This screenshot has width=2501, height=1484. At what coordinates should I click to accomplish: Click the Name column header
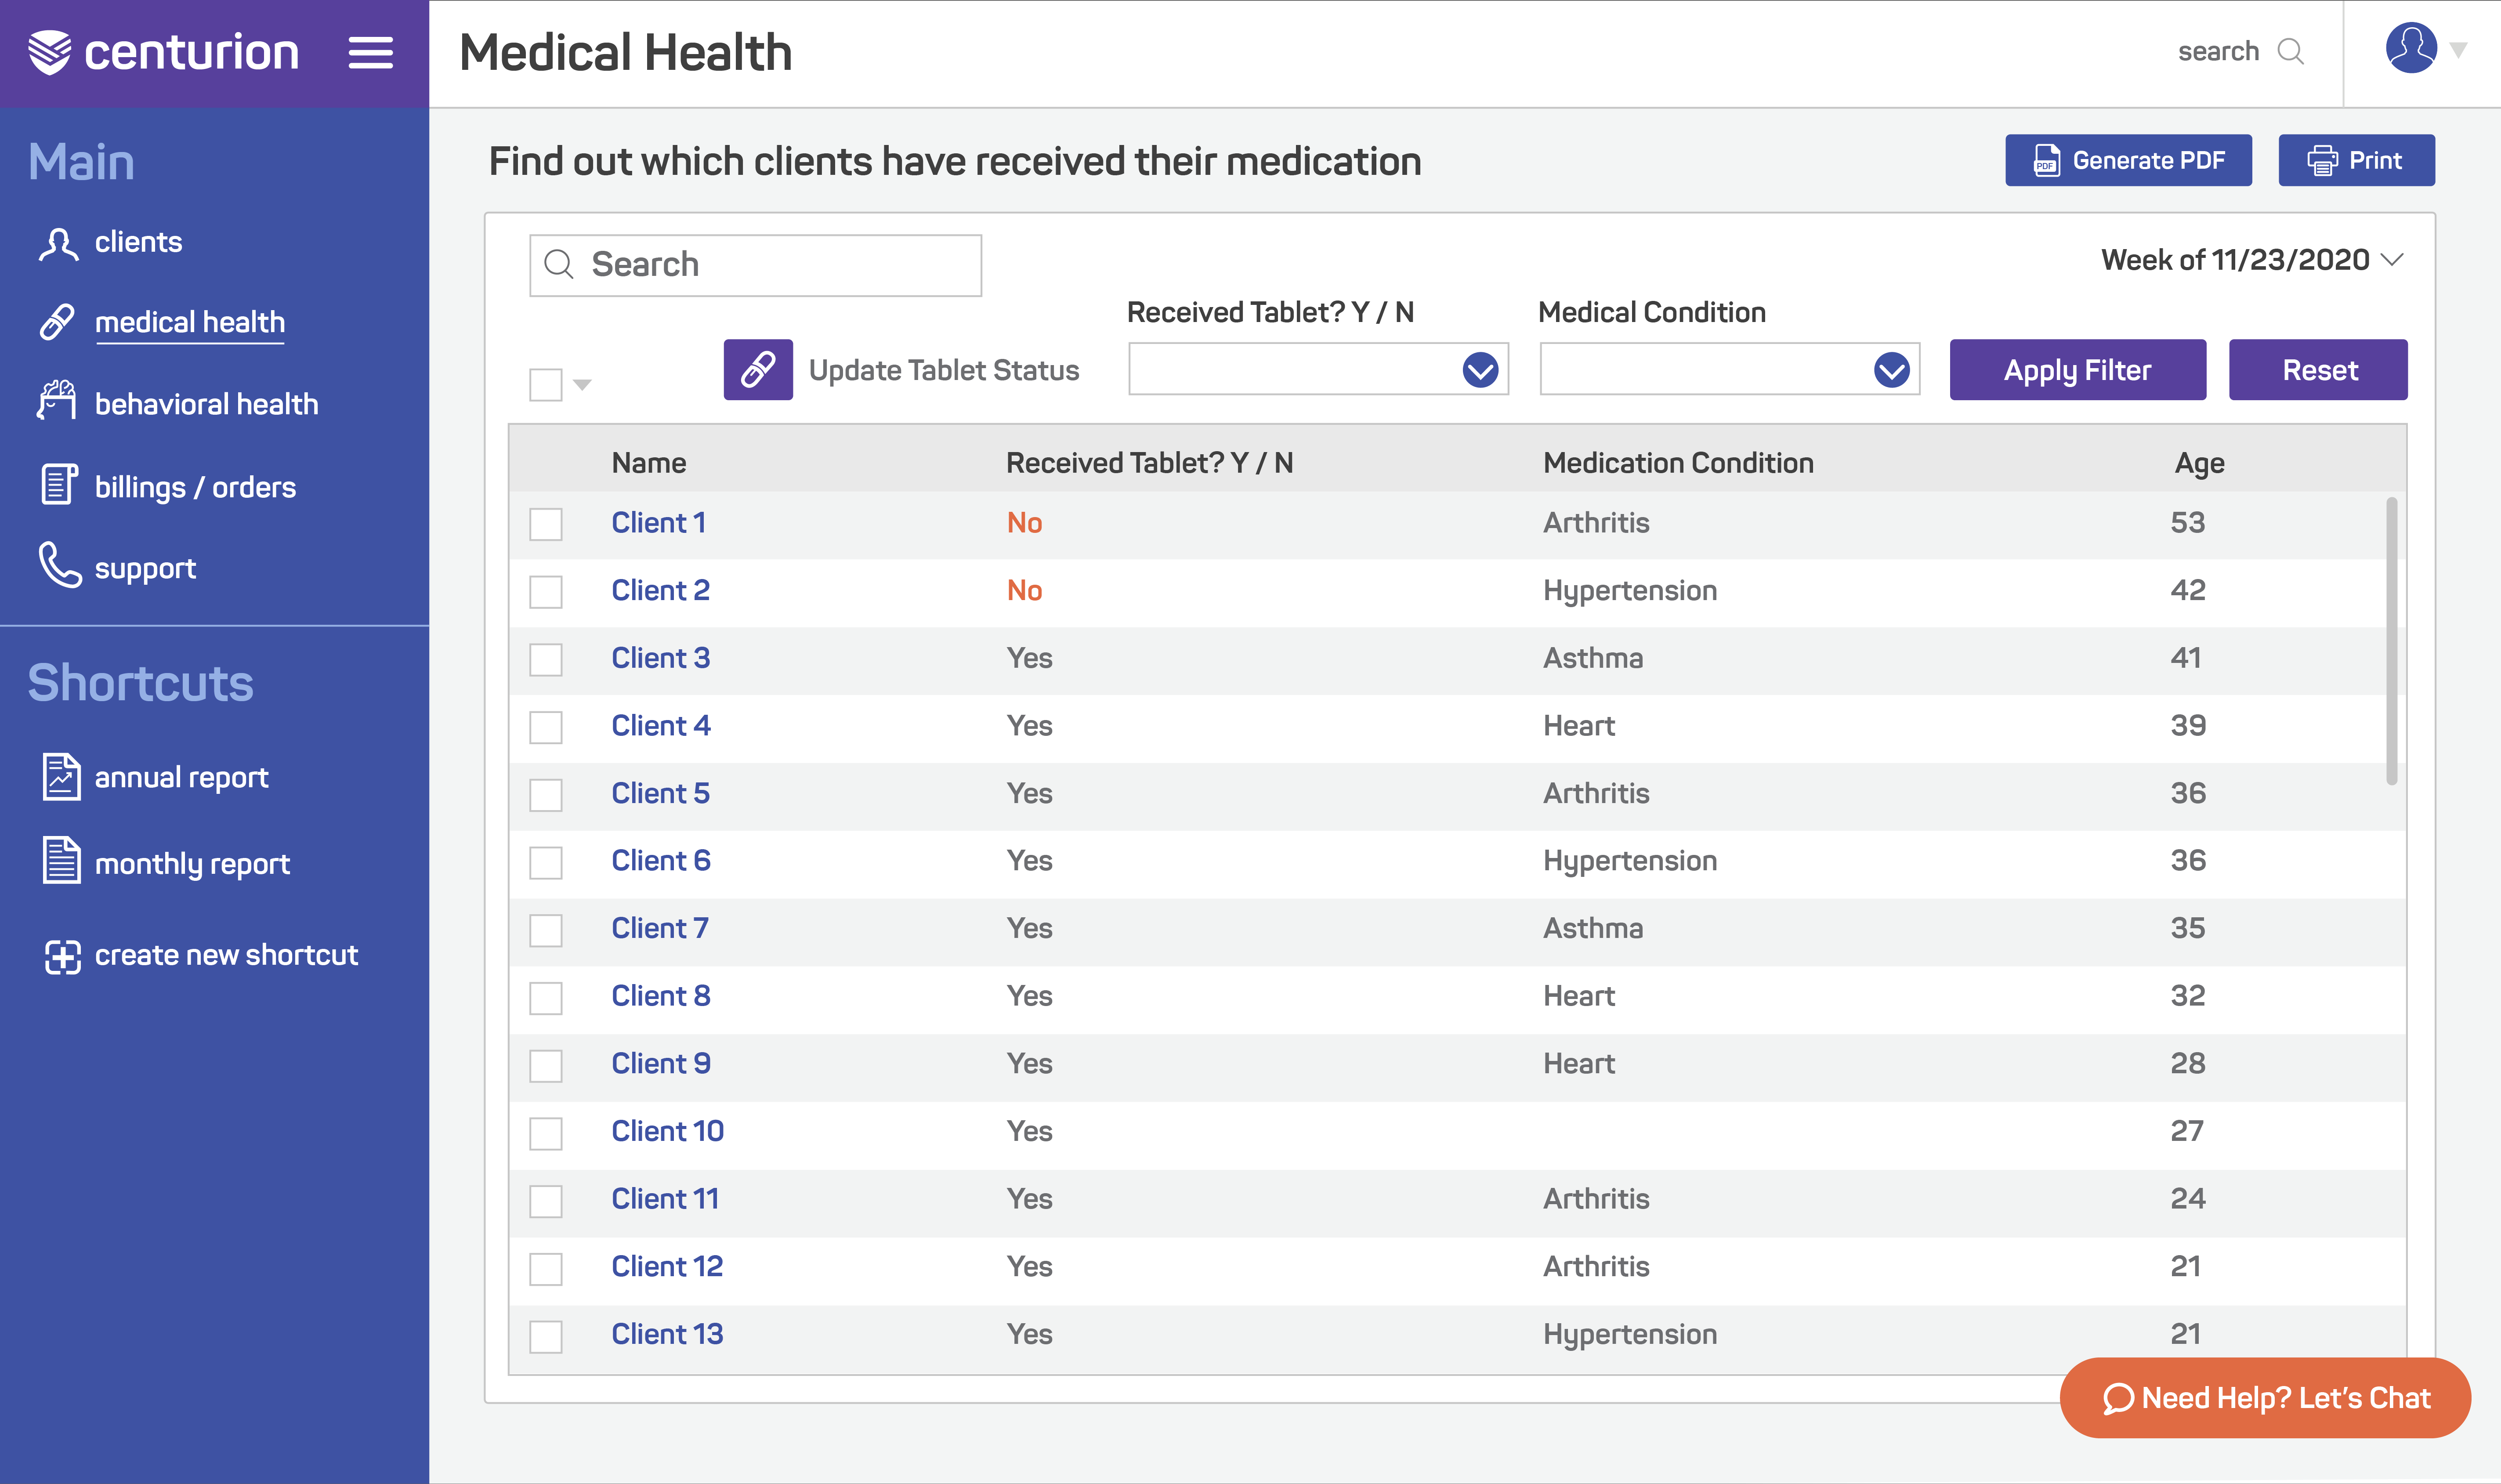pos(649,463)
